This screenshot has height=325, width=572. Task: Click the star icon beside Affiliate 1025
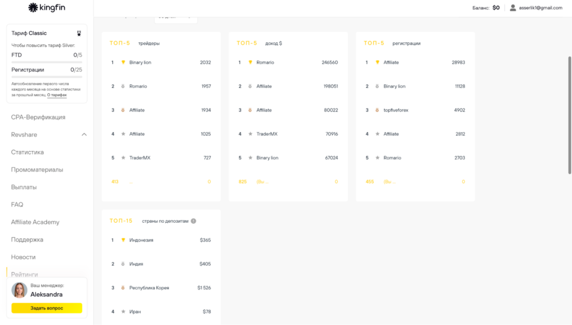123,134
